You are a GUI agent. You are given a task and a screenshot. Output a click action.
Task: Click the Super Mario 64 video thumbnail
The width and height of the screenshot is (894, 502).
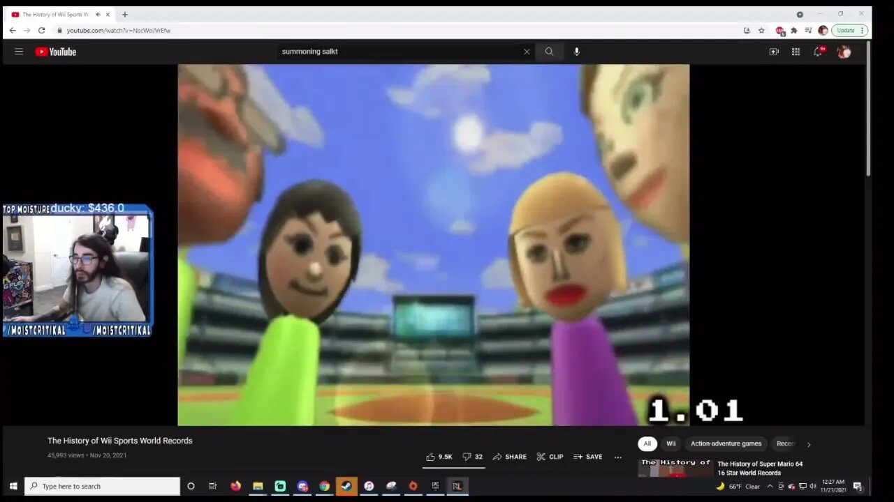(675, 468)
